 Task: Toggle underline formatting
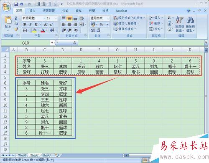tap(36, 25)
